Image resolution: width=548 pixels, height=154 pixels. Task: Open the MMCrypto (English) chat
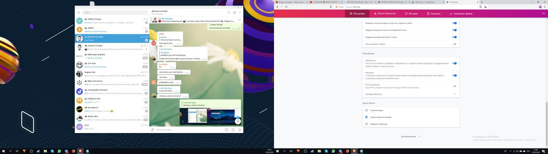coord(112,56)
